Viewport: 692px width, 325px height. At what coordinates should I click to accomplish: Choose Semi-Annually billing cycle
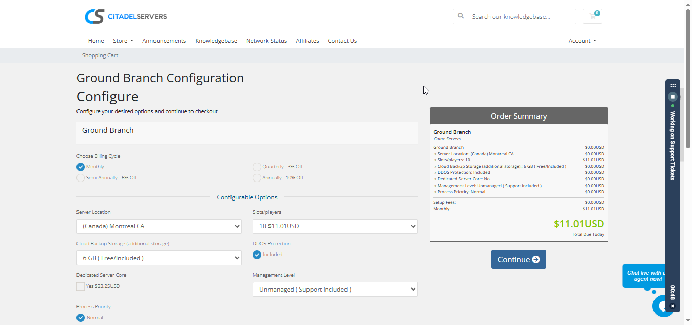[x=81, y=178]
